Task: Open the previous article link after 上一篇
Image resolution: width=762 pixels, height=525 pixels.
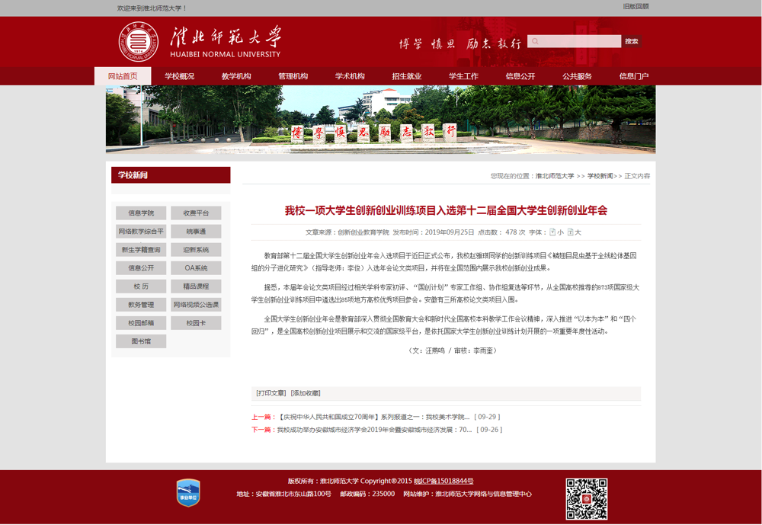Action: pyautogui.click(x=372, y=417)
